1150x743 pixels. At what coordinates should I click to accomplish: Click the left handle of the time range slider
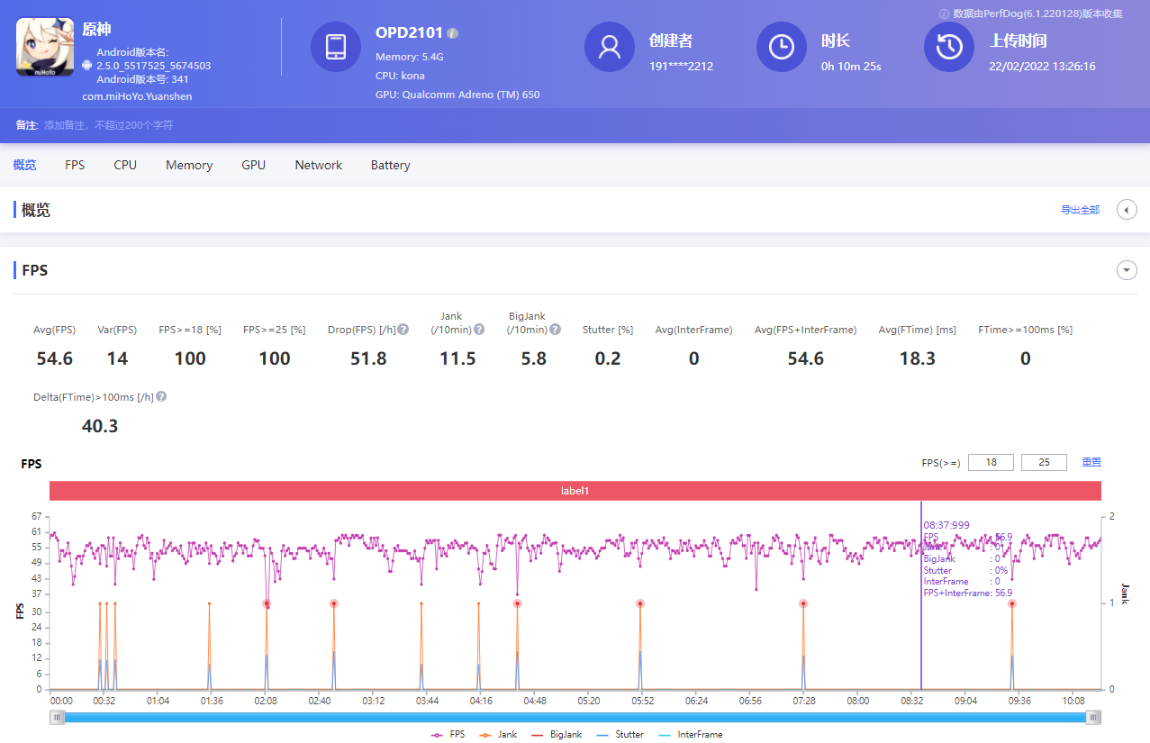(x=58, y=717)
